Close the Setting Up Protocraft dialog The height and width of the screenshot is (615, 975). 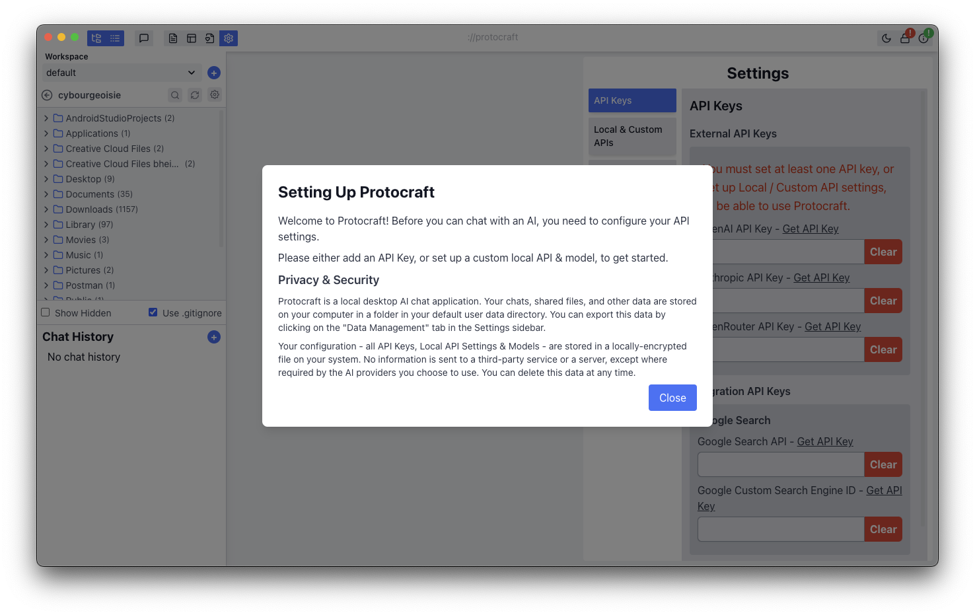(672, 398)
